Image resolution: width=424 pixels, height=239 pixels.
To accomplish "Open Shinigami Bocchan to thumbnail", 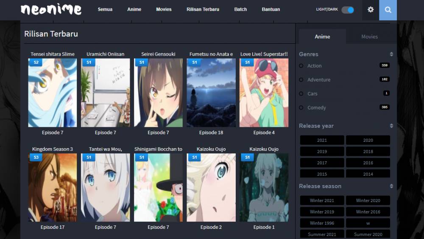I will [158, 188].
